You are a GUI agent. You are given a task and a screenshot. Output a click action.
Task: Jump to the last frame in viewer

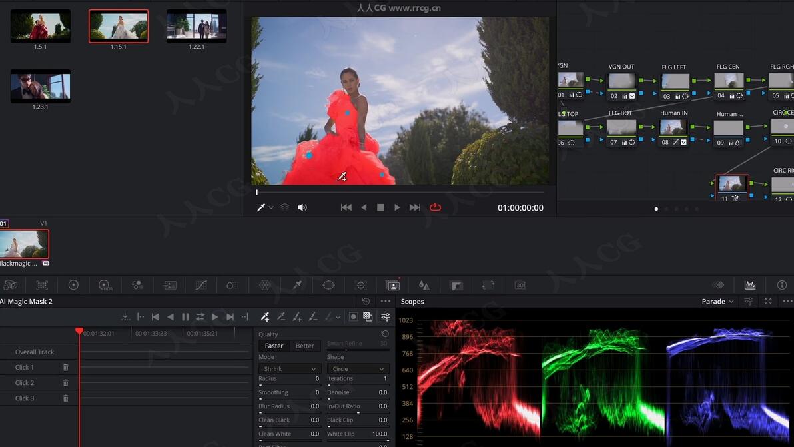coord(415,208)
